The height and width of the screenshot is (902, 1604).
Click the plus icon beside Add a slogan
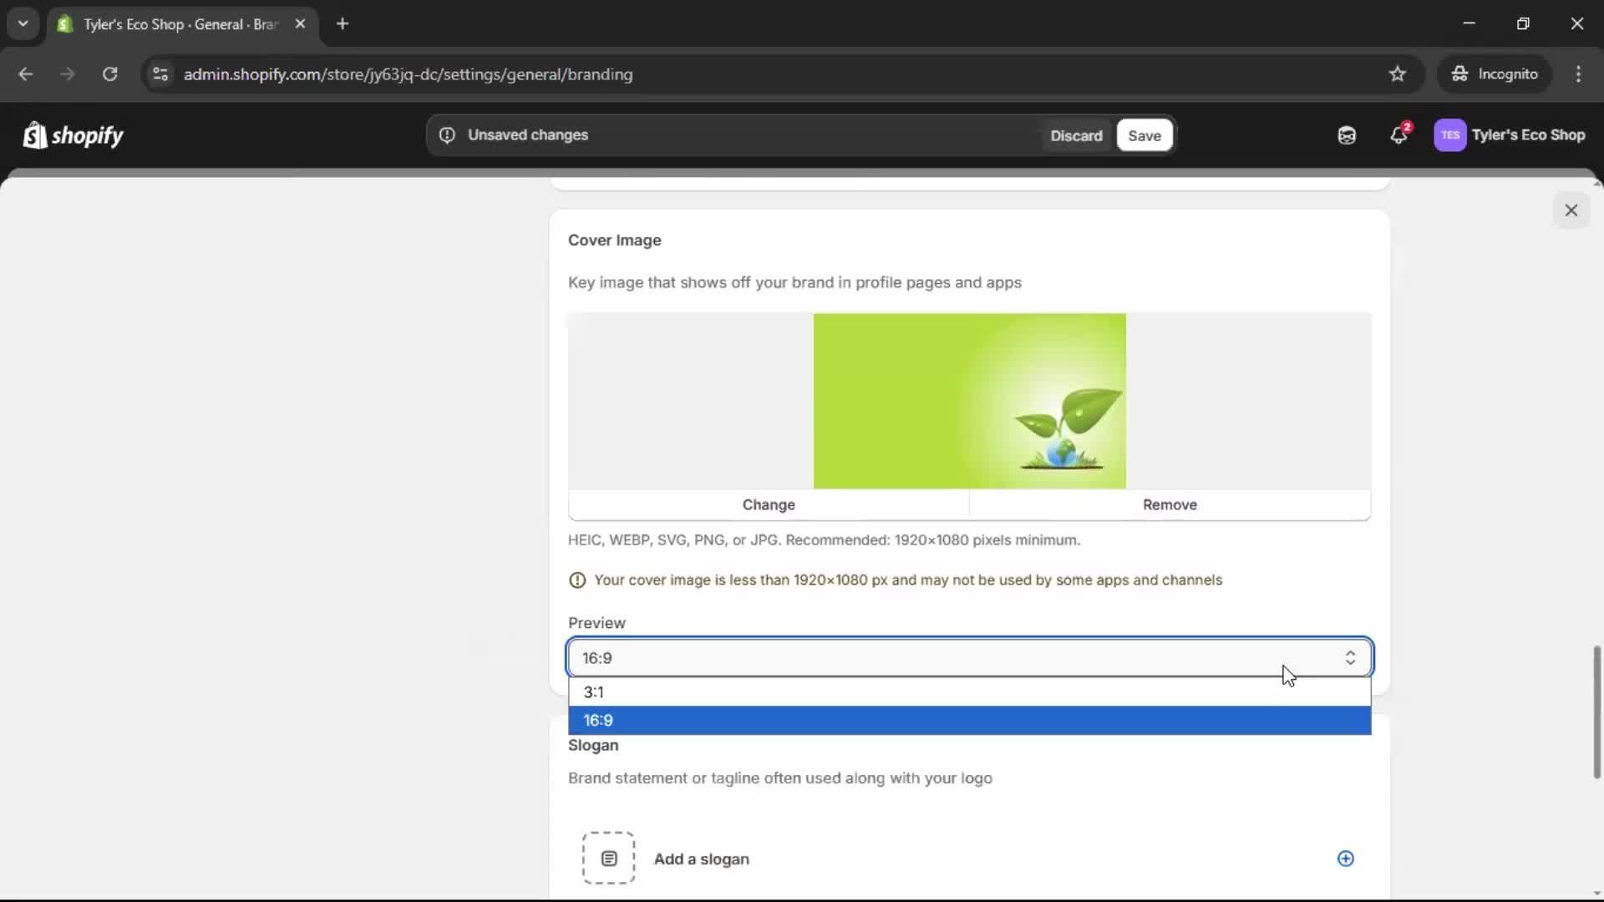pyautogui.click(x=1345, y=859)
